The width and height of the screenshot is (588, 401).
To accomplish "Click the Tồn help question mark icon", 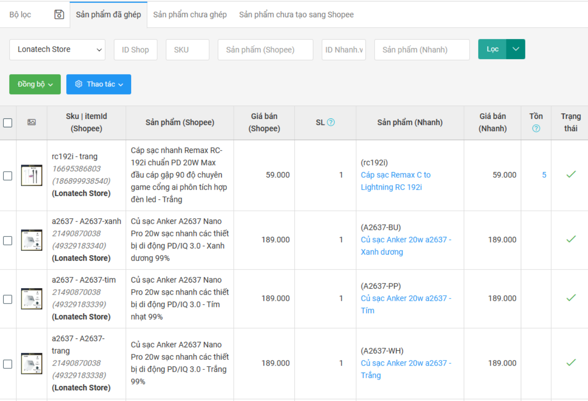I will coord(536,128).
